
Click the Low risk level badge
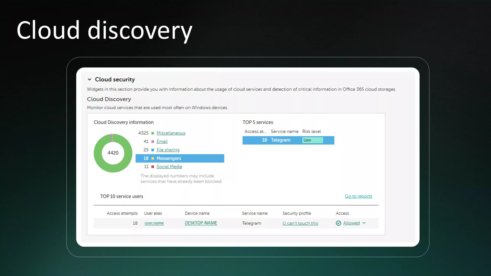point(313,140)
